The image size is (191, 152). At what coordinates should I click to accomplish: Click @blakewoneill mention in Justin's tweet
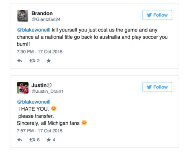[34, 102]
